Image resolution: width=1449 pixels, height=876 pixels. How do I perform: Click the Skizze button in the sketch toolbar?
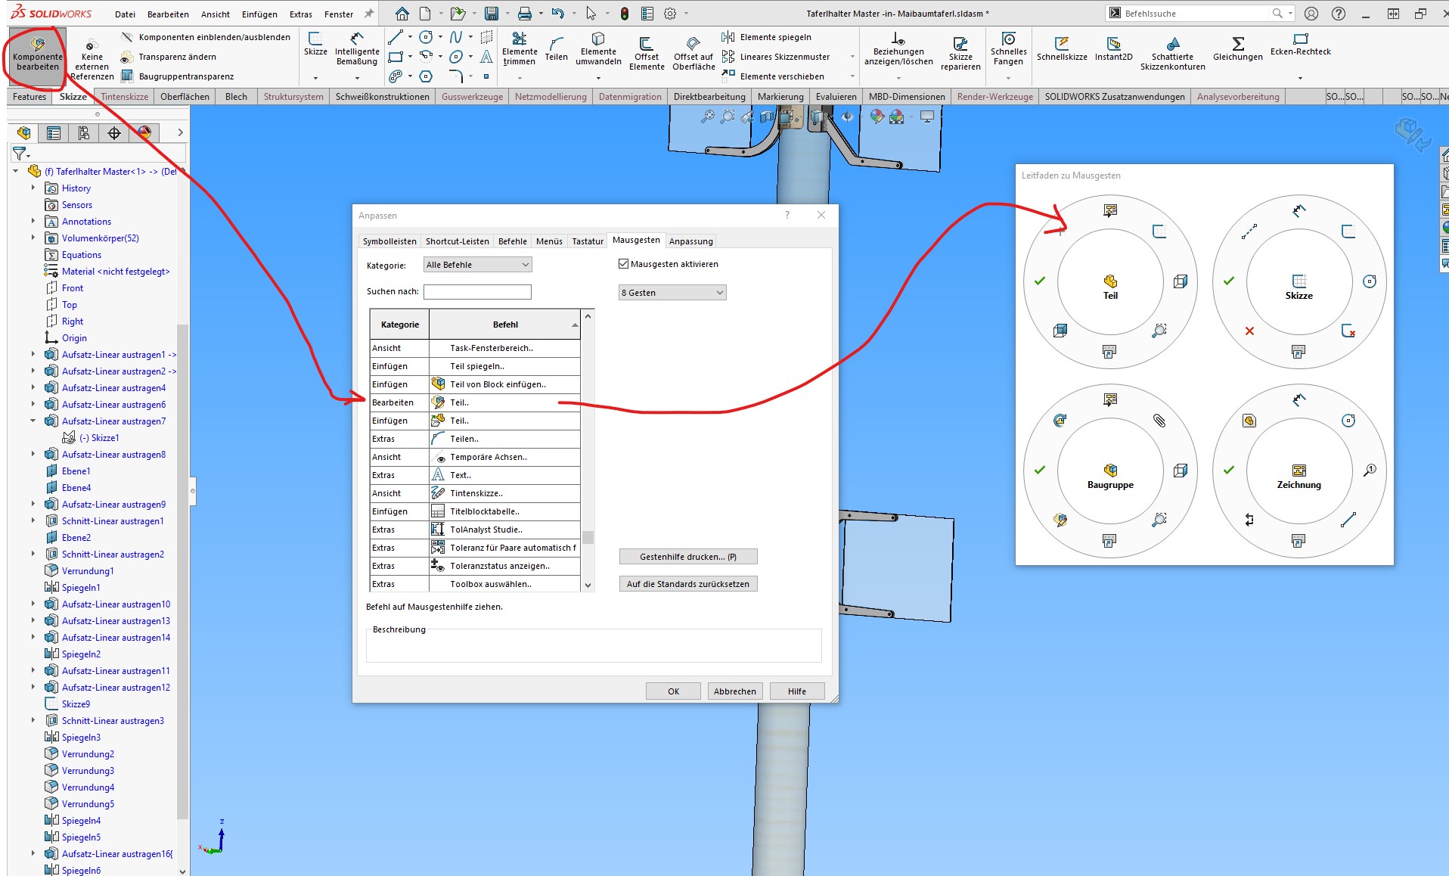pos(315,45)
